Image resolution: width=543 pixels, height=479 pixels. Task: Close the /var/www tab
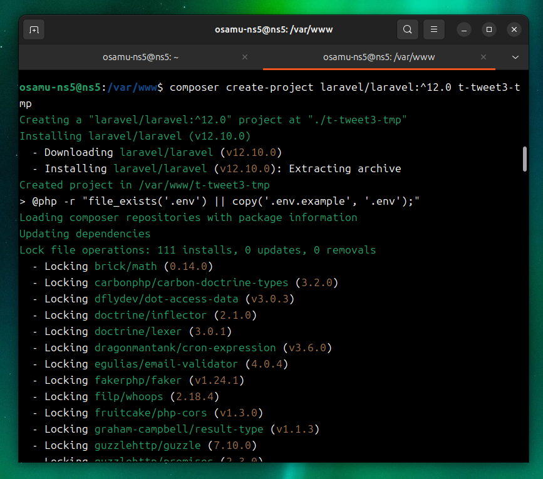pyautogui.click(x=484, y=57)
